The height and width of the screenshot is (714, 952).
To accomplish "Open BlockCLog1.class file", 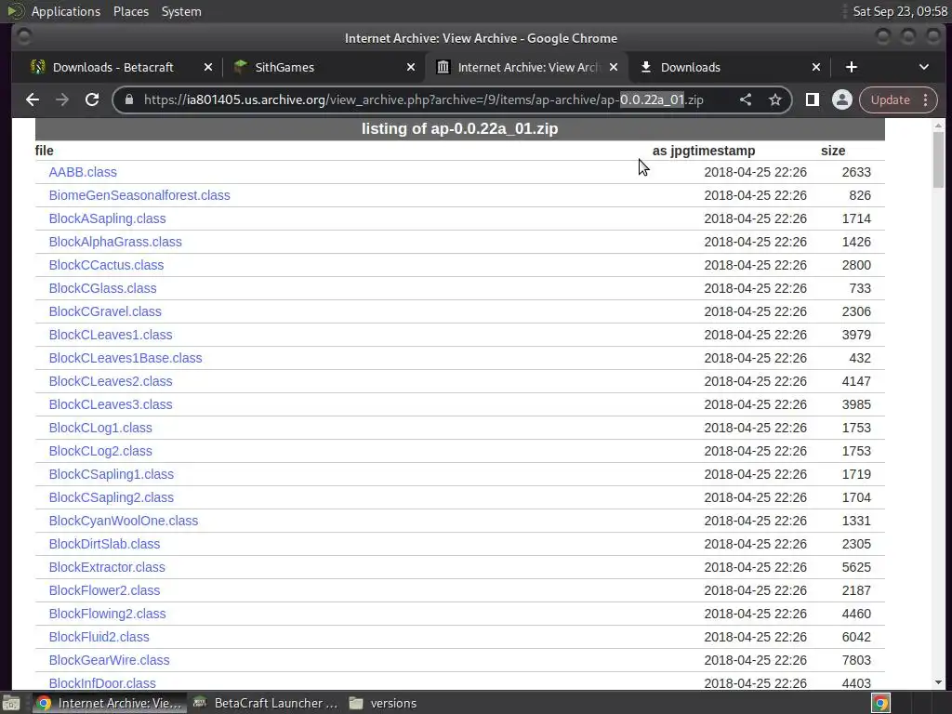I will (100, 428).
